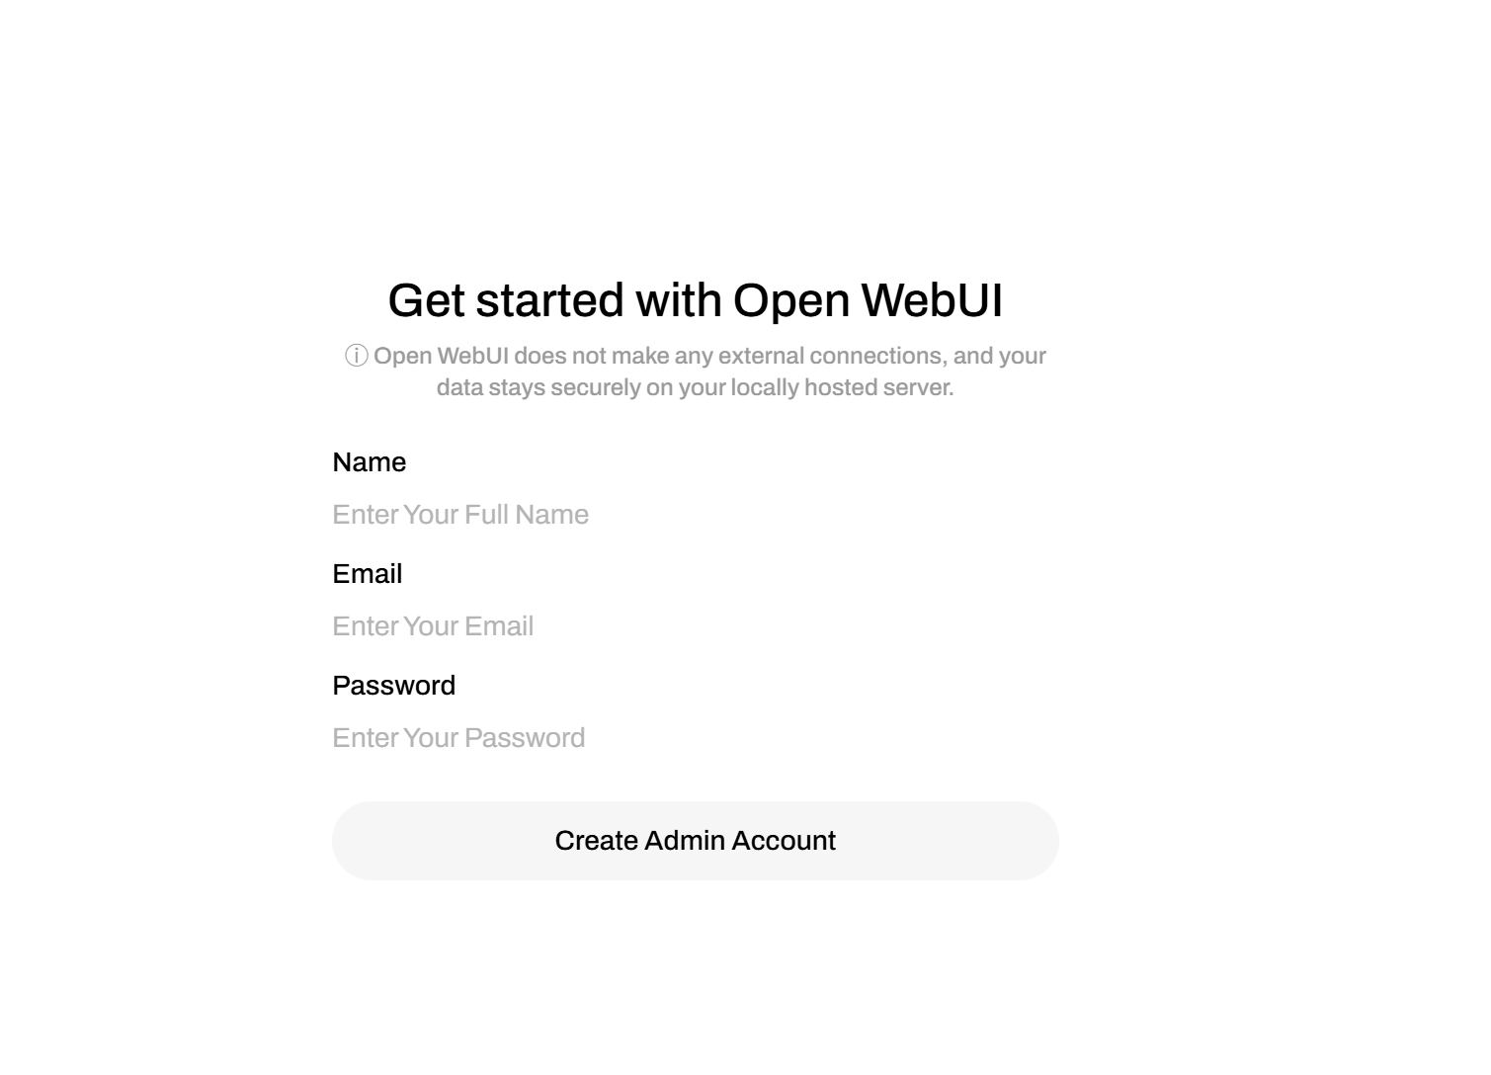The width and height of the screenshot is (1491, 1075).
Task: Click the Password field label
Action: 394,686
